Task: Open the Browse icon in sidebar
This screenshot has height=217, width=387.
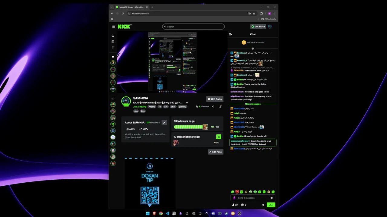Action: coord(113,42)
